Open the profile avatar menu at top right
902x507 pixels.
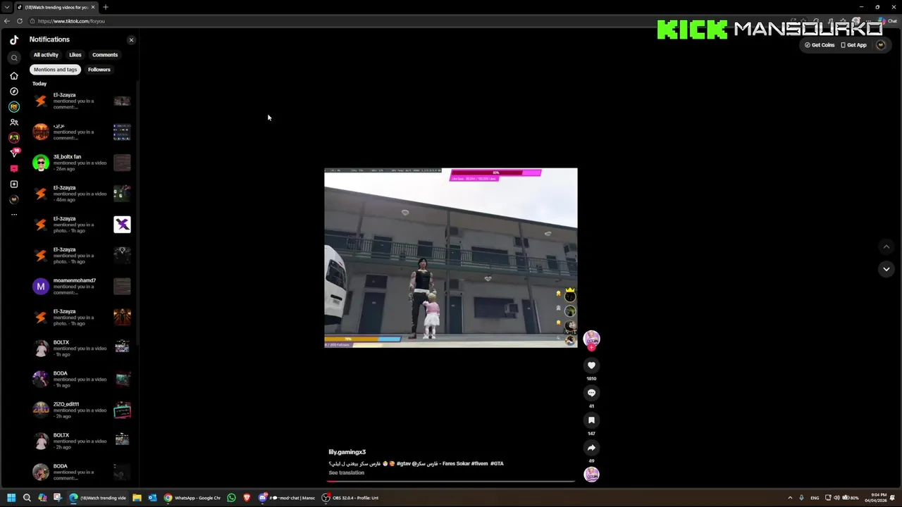tap(880, 45)
